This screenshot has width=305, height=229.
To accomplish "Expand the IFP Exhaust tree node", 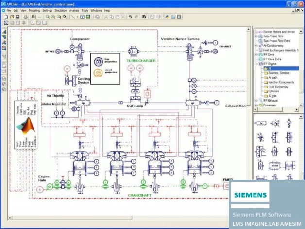I will [x=256, y=101].
